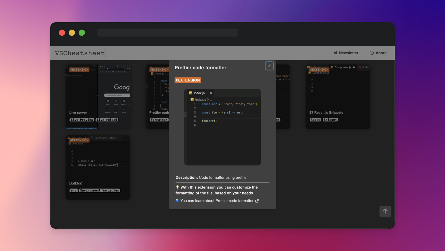Image resolution: width=445 pixels, height=251 pixels.
Task: Click the #EXTENSION badge on the E7 React card
Action: [319, 70]
